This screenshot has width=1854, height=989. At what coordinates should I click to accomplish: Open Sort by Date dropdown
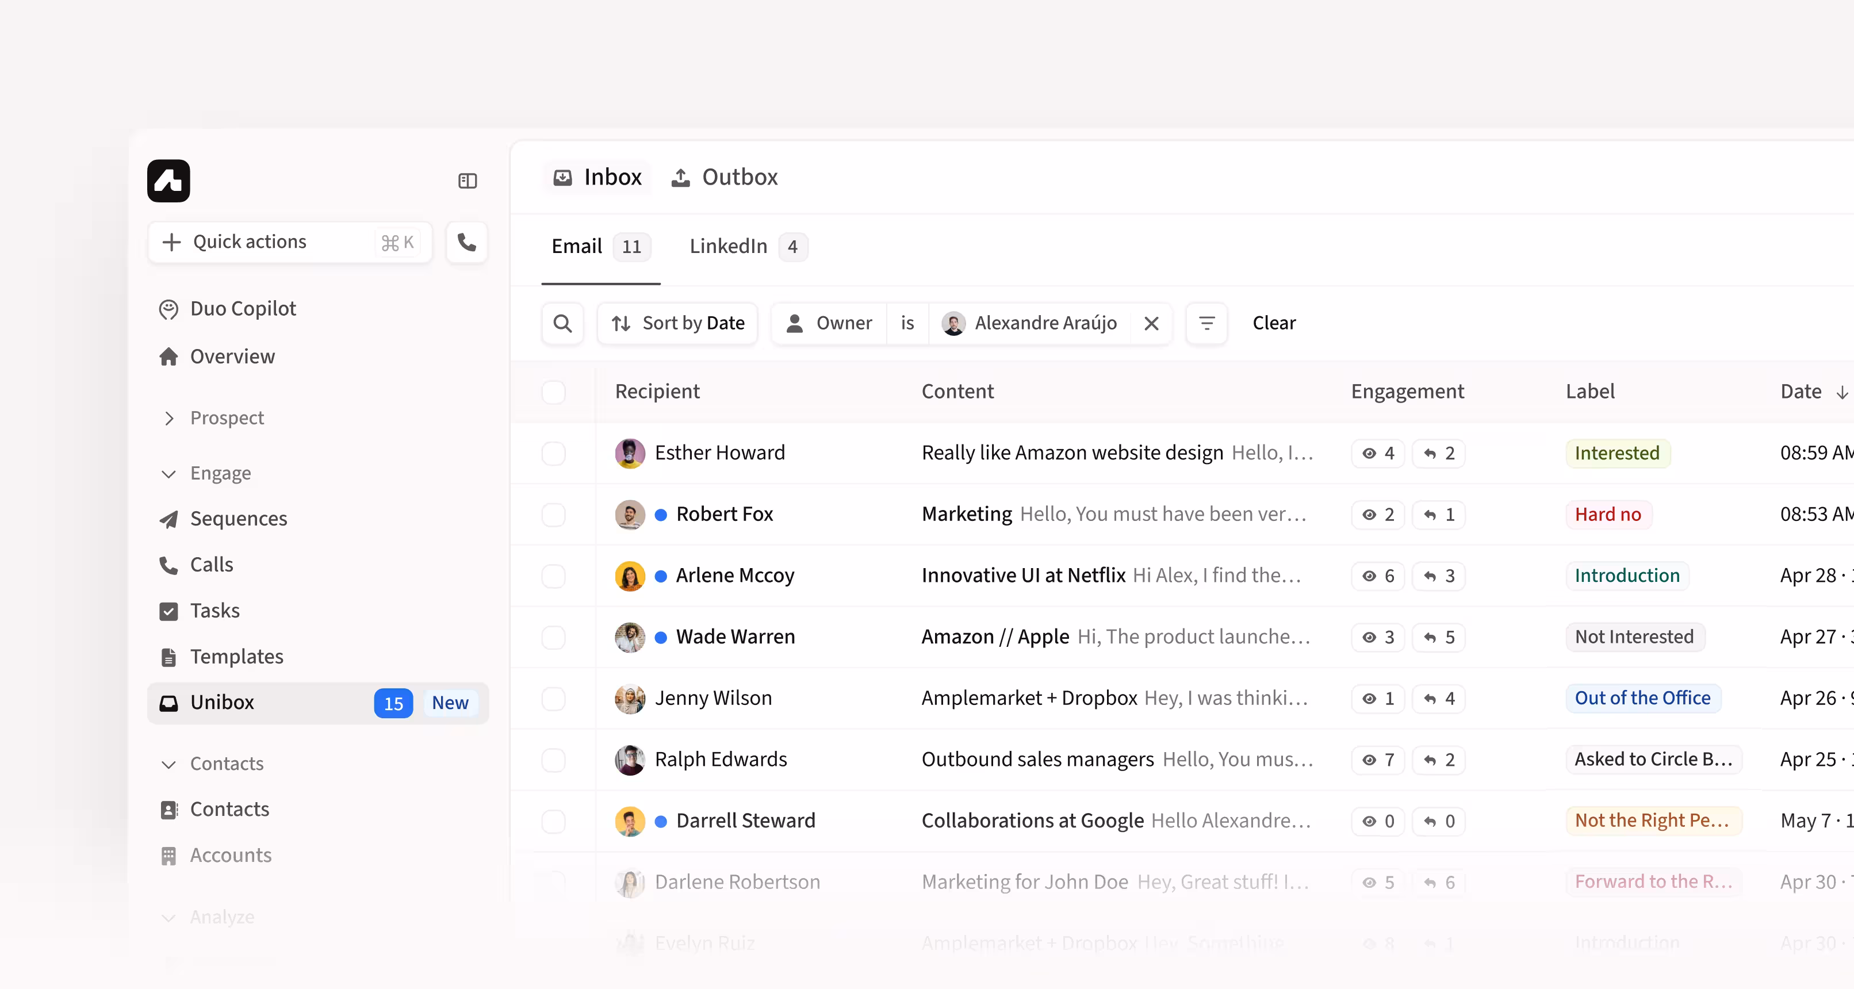click(x=677, y=323)
